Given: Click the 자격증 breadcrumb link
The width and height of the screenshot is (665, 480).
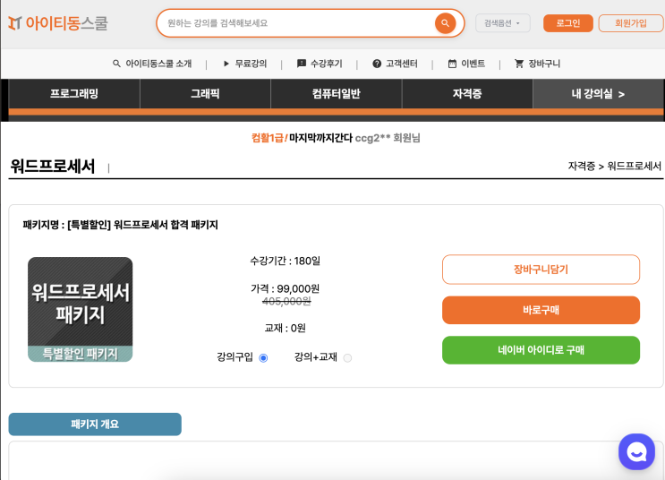Looking at the screenshot, I should (582, 166).
